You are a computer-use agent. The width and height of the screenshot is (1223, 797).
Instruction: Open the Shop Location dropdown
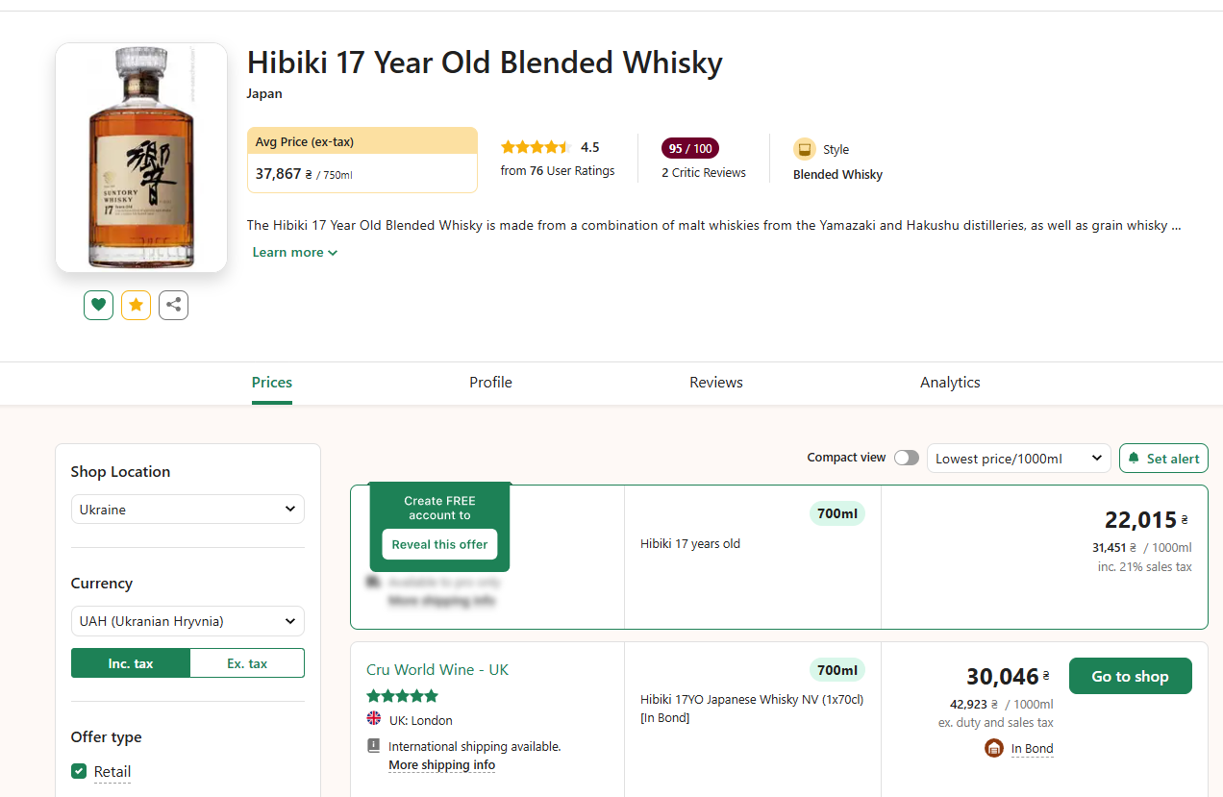(187, 510)
